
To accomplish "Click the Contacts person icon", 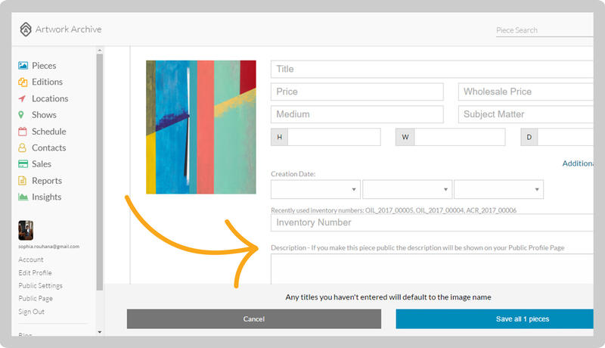I will (x=23, y=148).
